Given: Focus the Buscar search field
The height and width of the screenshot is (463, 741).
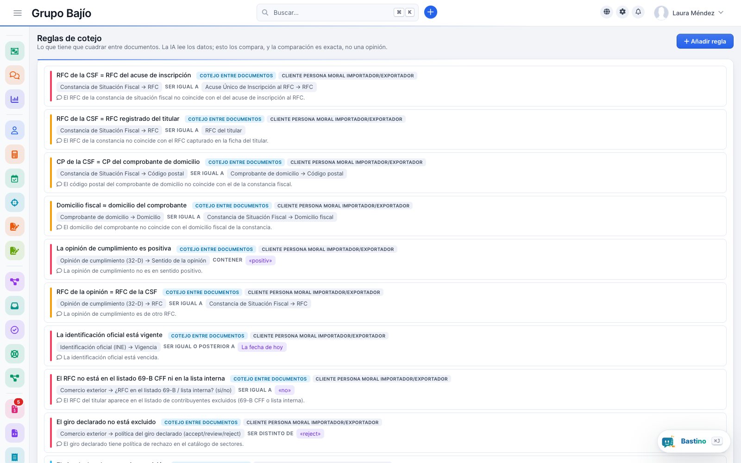Looking at the screenshot, I should click(x=337, y=13).
